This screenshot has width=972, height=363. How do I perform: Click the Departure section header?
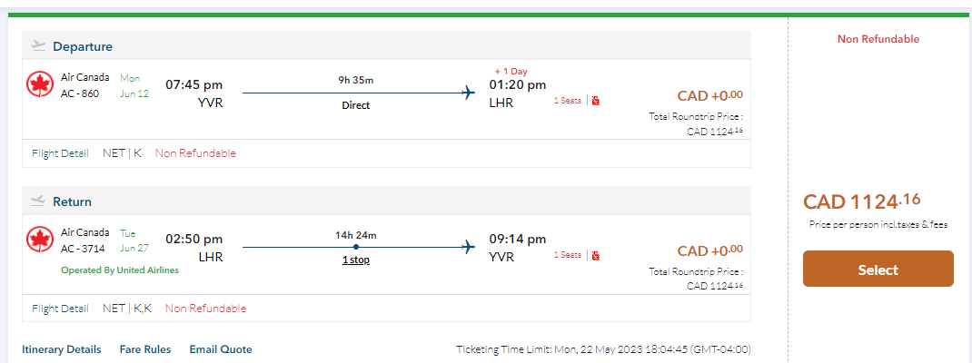coord(83,46)
